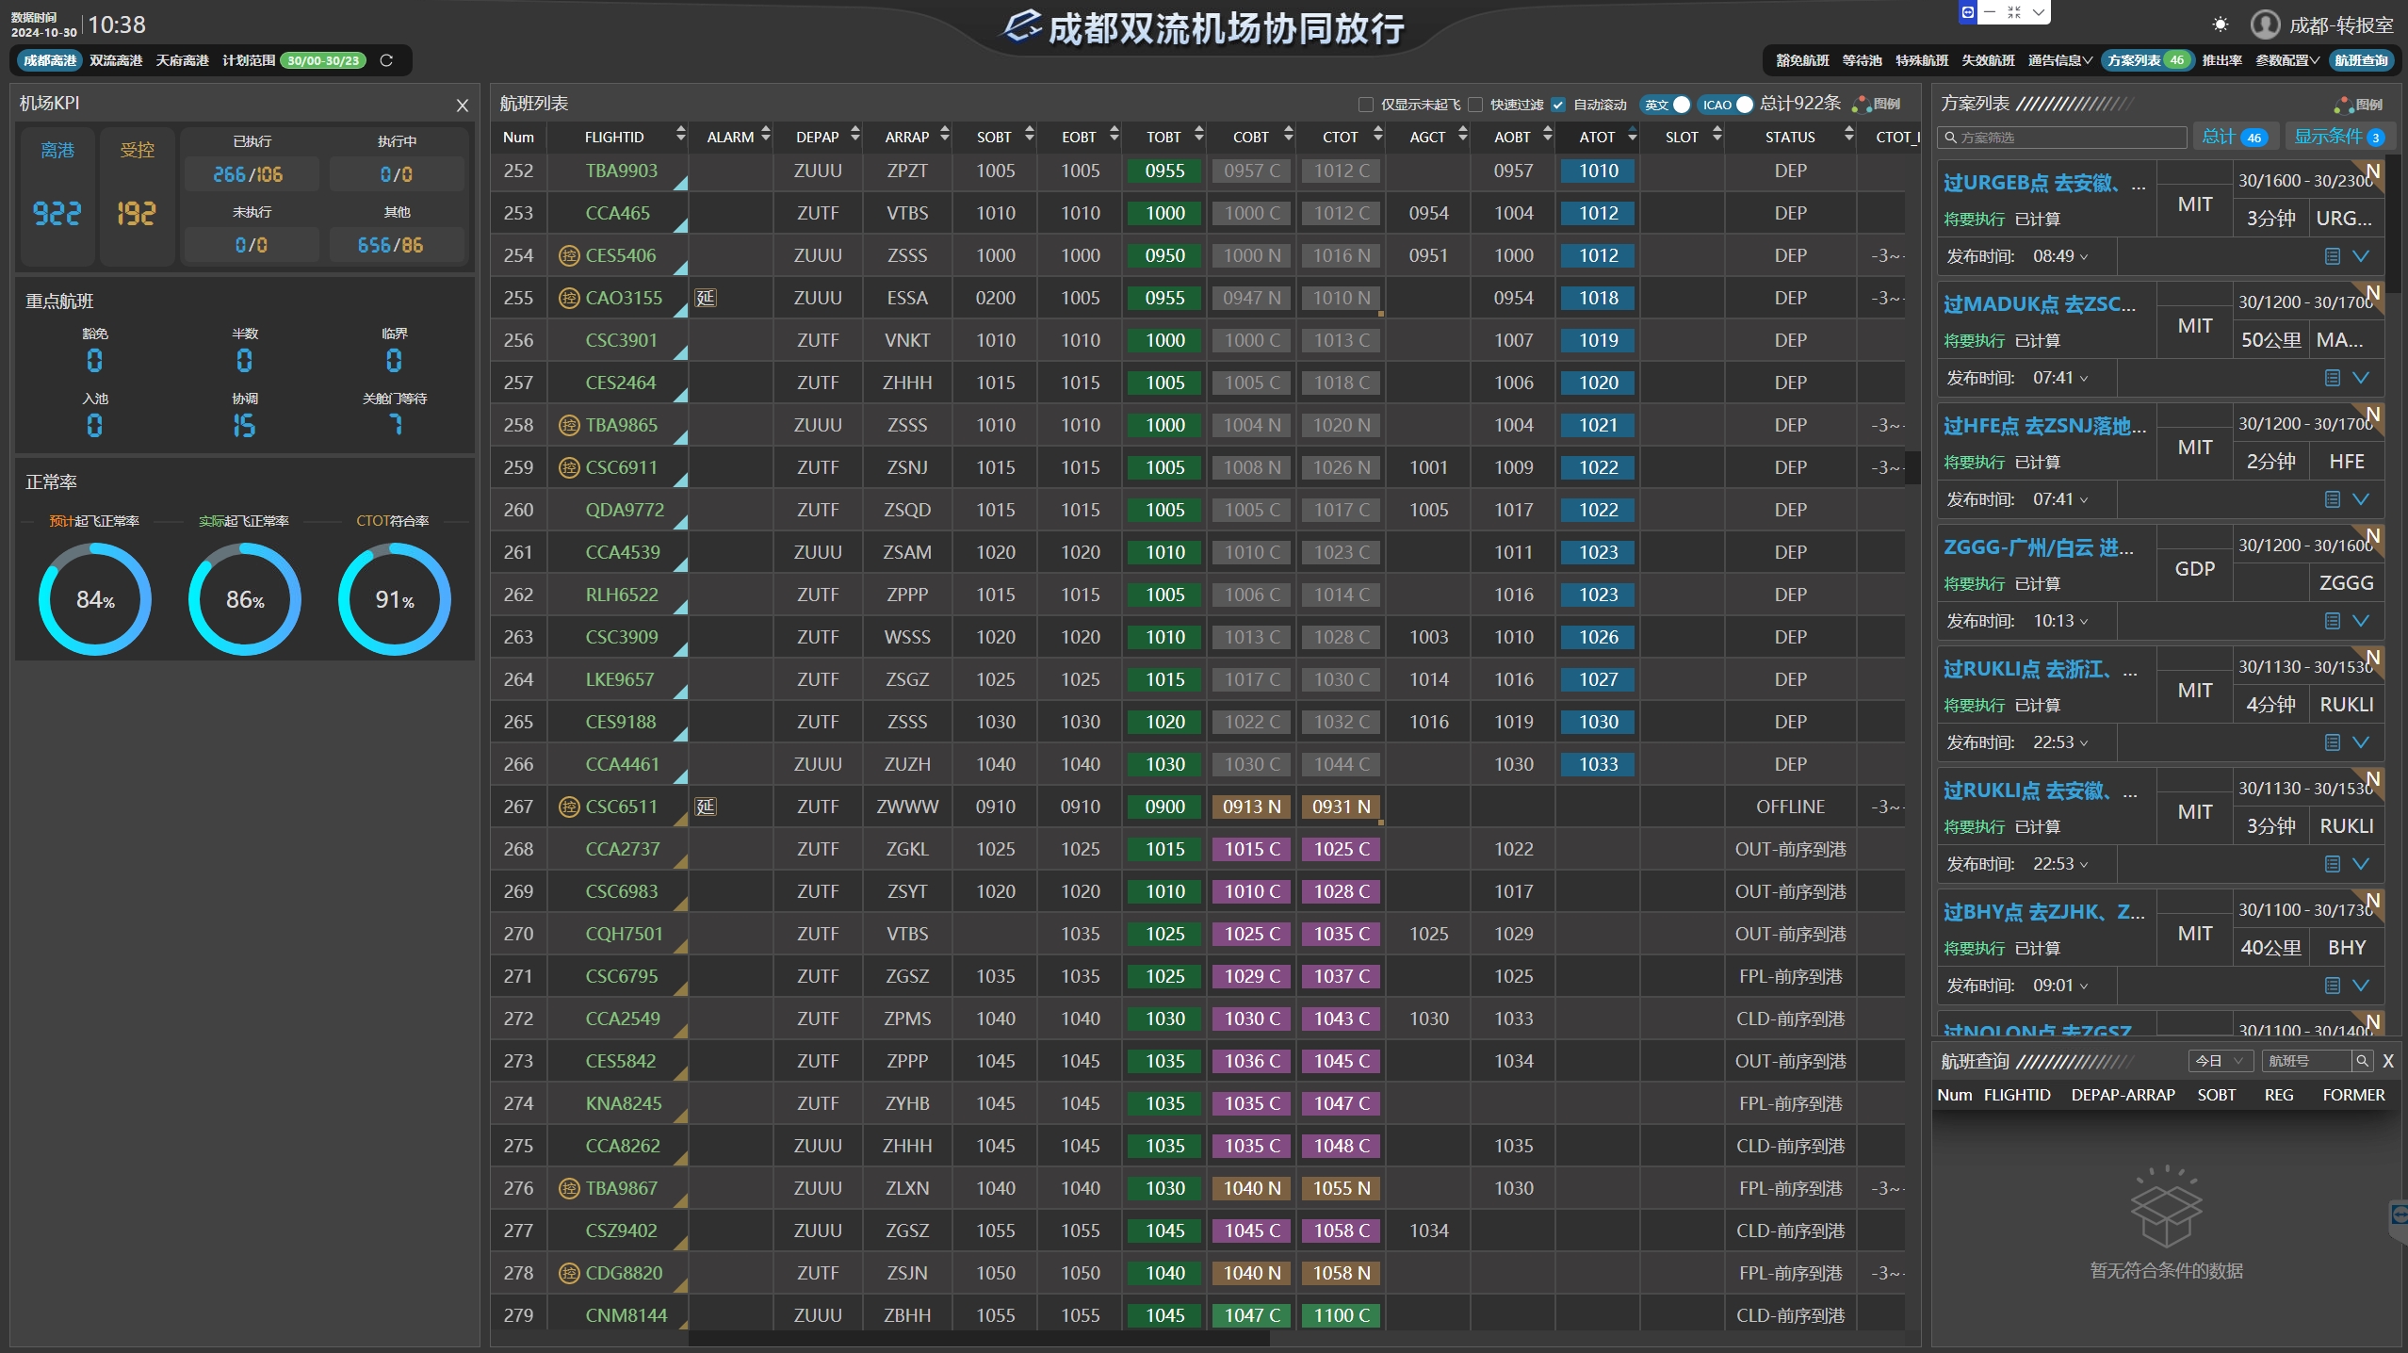
Task: Open the details list icon for the ZGGG-广州/白云 plan
Action: [x=2333, y=621]
